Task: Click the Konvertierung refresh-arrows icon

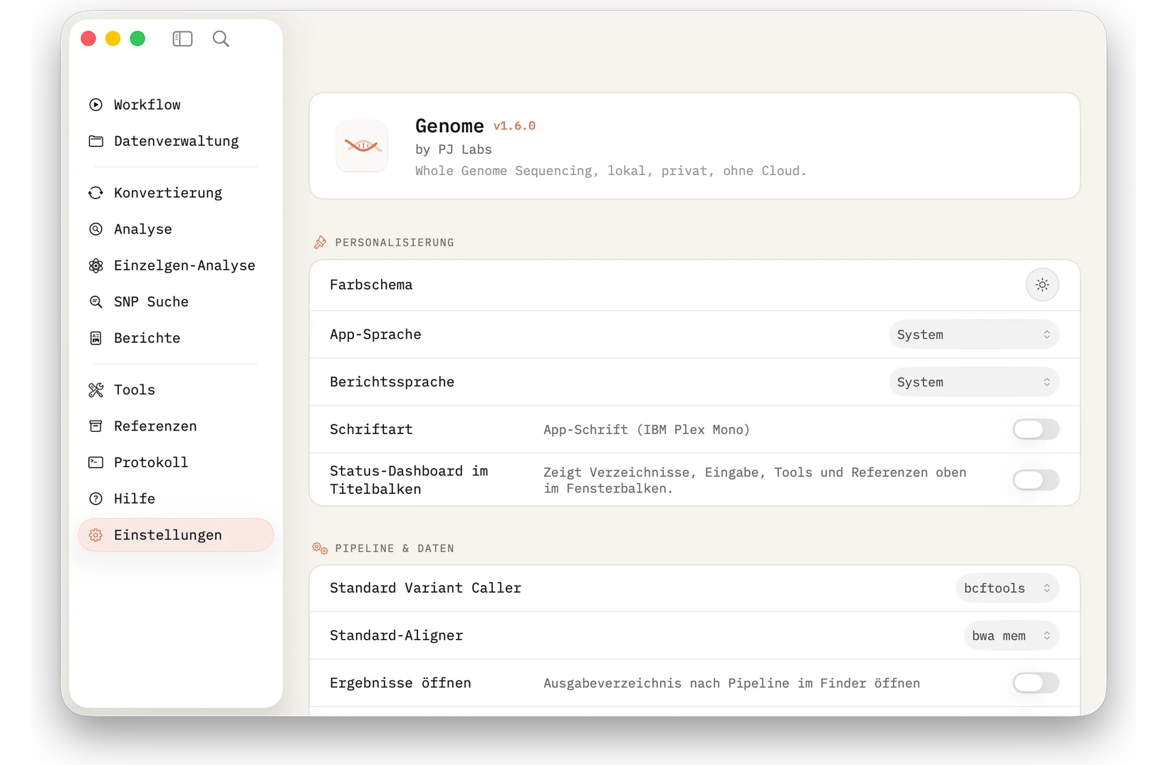Action: click(95, 193)
